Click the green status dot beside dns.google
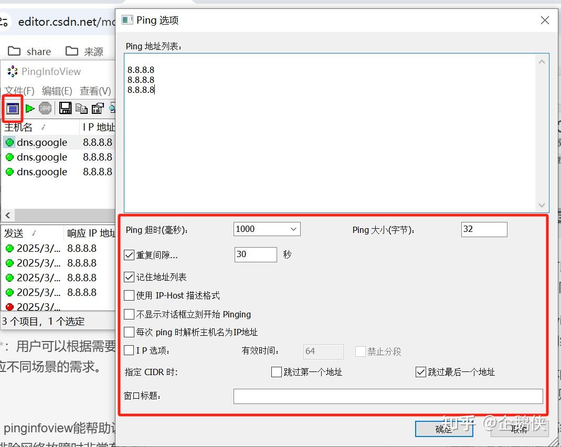Viewport: 561px width, 447px height. click(10, 142)
